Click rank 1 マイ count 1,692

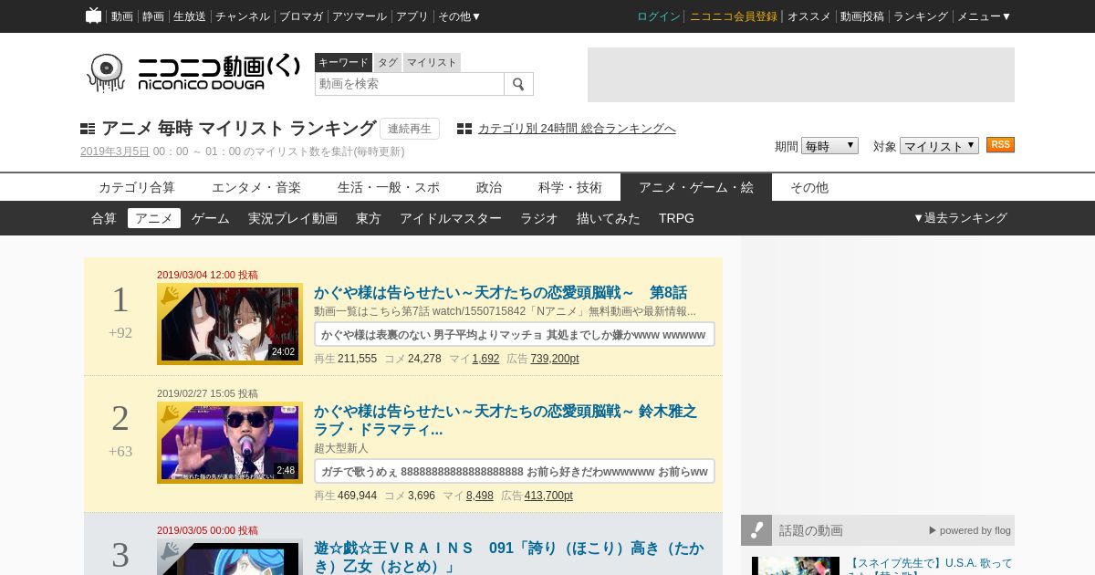(485, 359)
